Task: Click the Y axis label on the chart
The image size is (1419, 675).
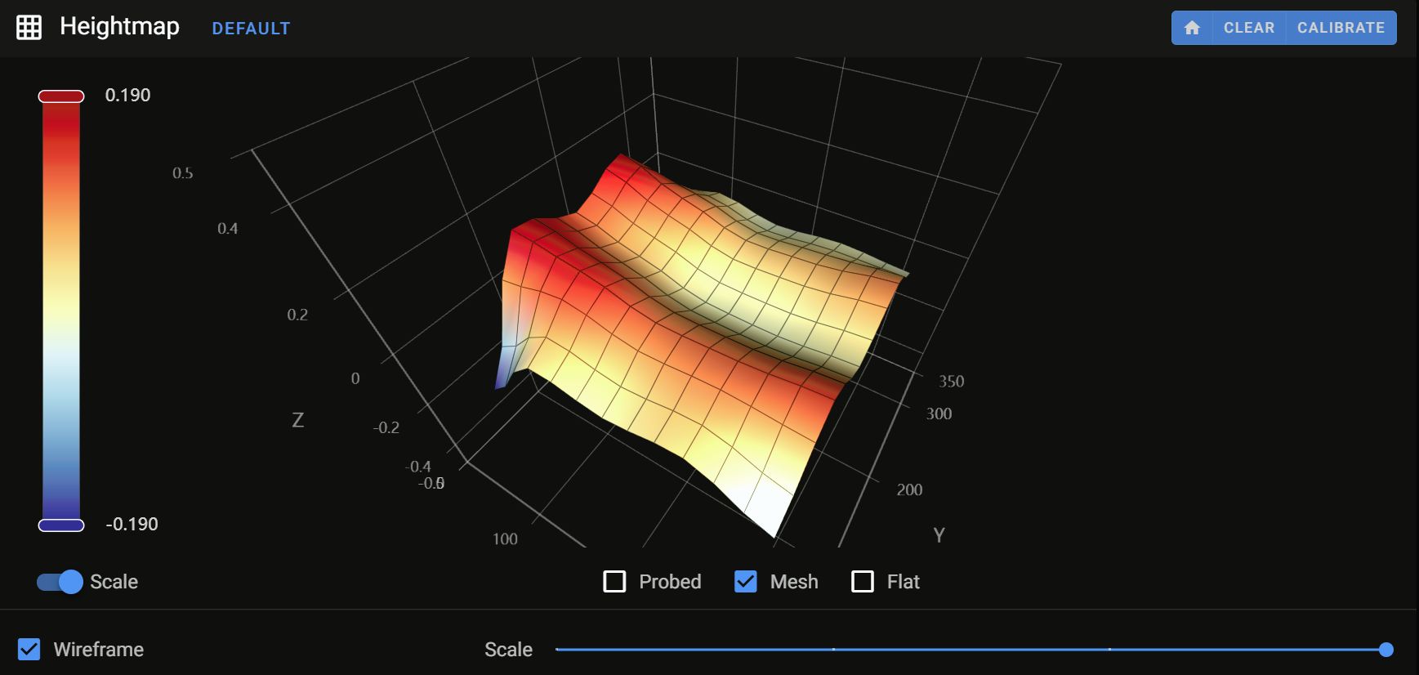Action: click(x=939, y=535)
